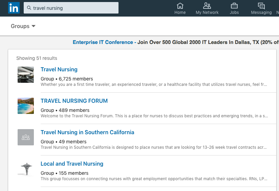Open the TRAVEL NURSING FORUM group link

click(x=74, y=101)
